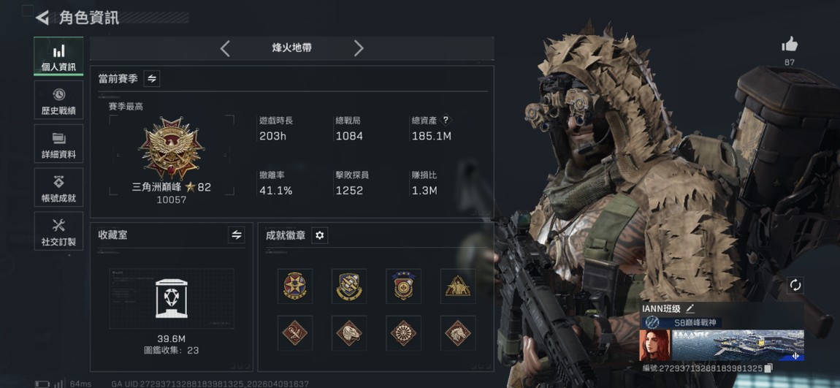Like the profile with the thumbs-up icon

(x=789, y=45)
